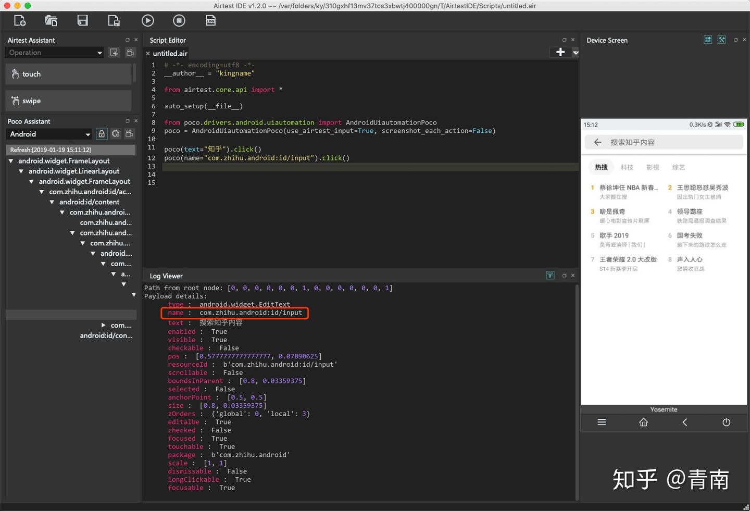This screenshot has height=511, width=750.
Task: Close the Log Viewer panel
Action: 573,276
